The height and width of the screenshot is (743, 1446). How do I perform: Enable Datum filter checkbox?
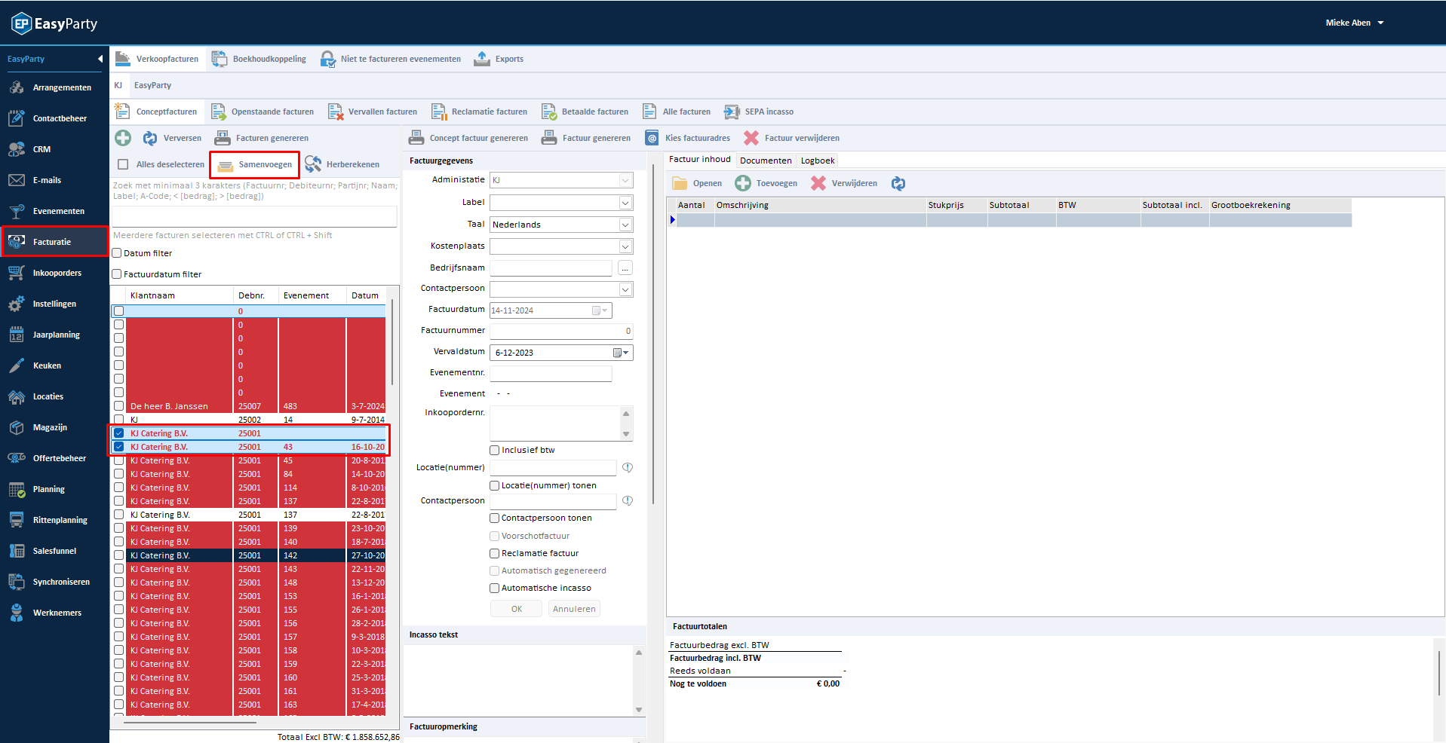tap(117, 253)
